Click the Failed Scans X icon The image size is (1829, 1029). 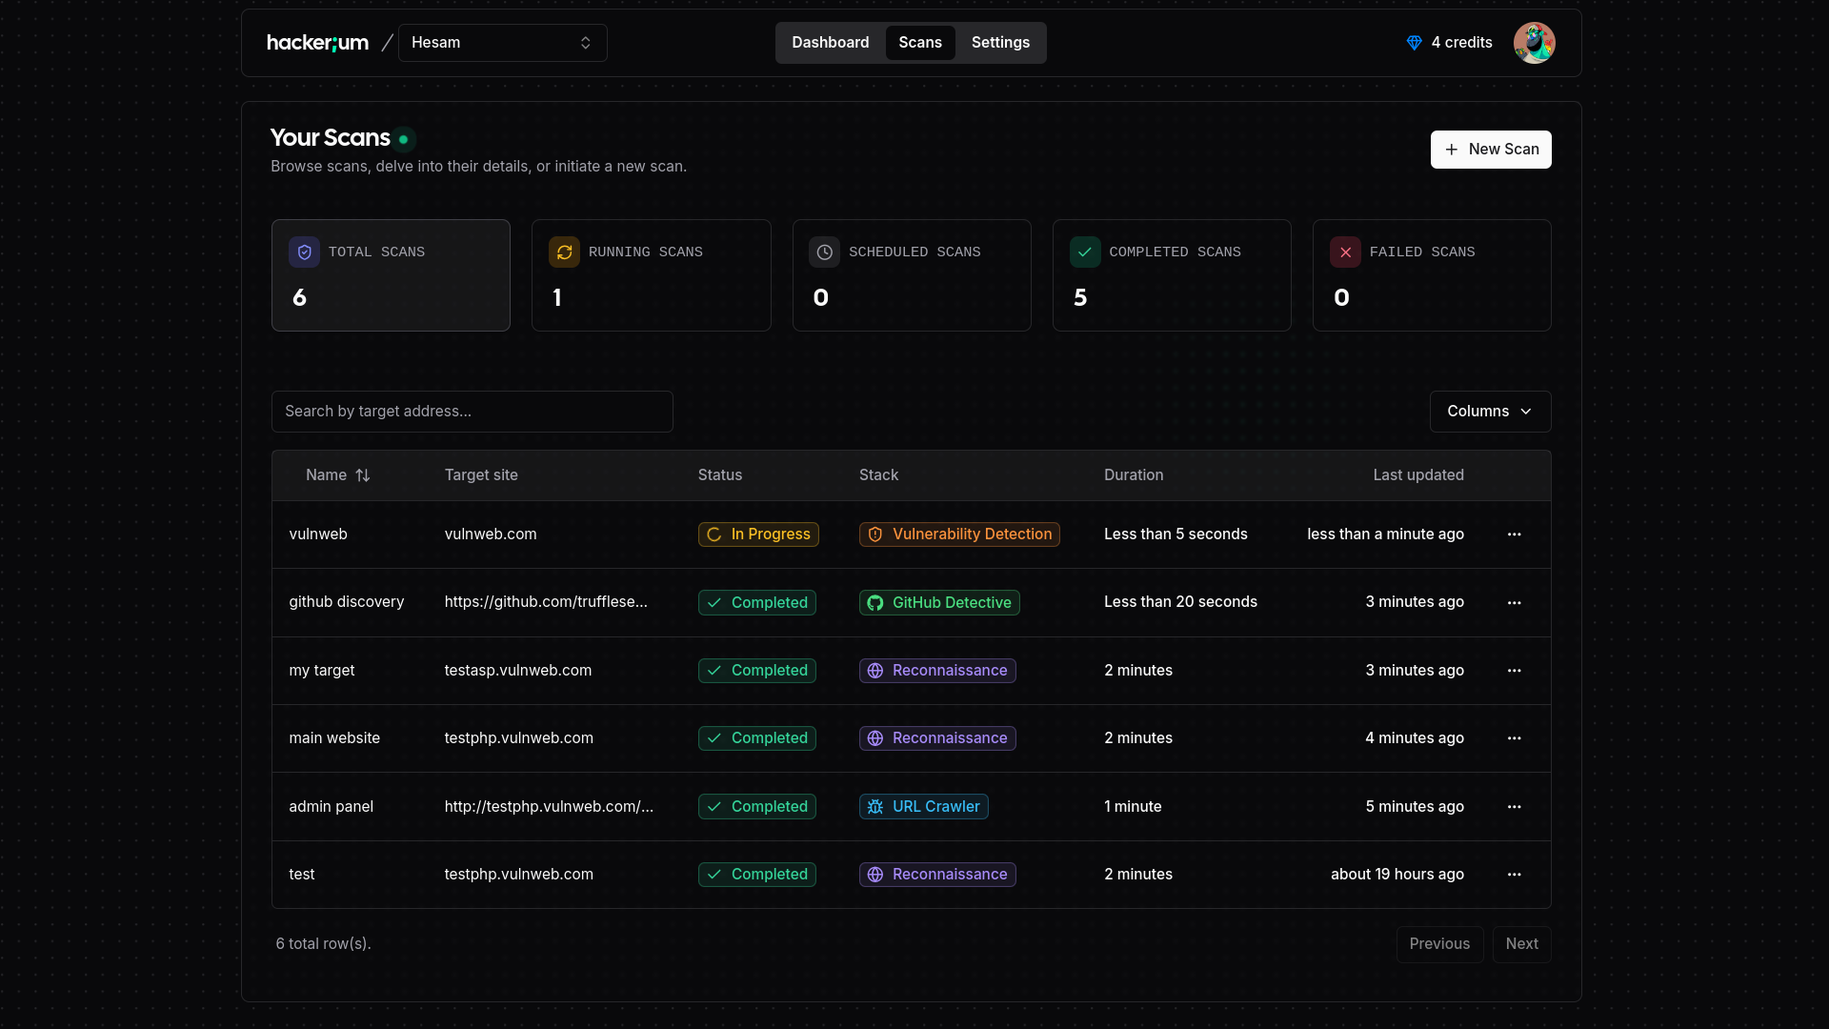(x=1344, y=252)
